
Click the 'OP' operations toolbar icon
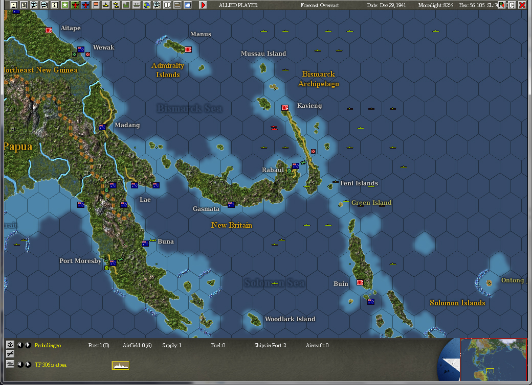[168, 5]
